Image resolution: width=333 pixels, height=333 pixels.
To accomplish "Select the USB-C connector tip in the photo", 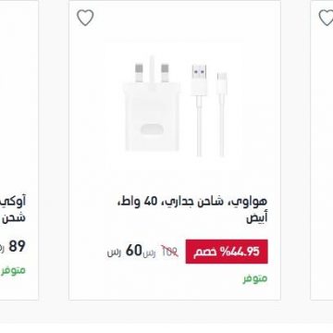I will [222, 83].
